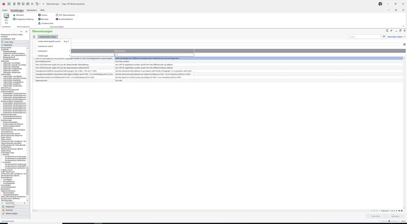Click the red X icon in the quick access toolbar
The width and height of the screenshot is (407, 224).
[32, 4]
